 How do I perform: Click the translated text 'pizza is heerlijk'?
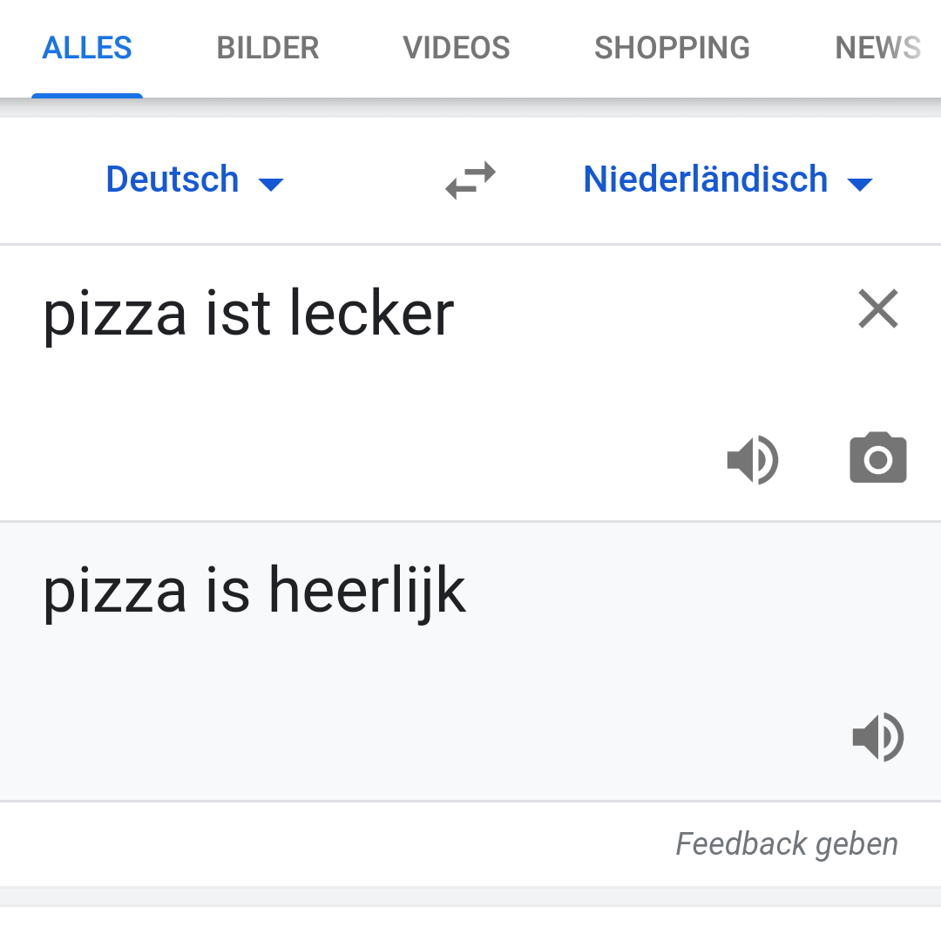(254, 591)
